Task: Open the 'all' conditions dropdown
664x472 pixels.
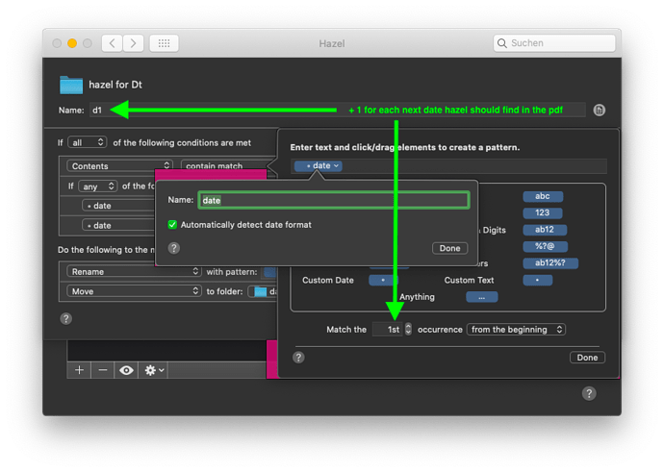Action: (88, 143)
